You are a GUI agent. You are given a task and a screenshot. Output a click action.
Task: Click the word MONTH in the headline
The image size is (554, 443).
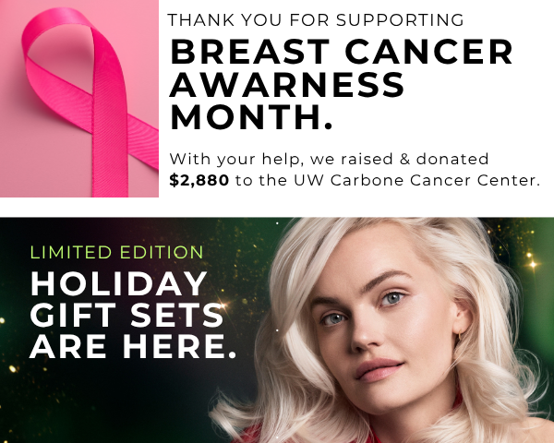[251, 117]
